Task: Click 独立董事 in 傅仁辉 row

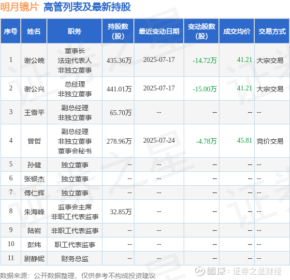Action: click(75, 193)
